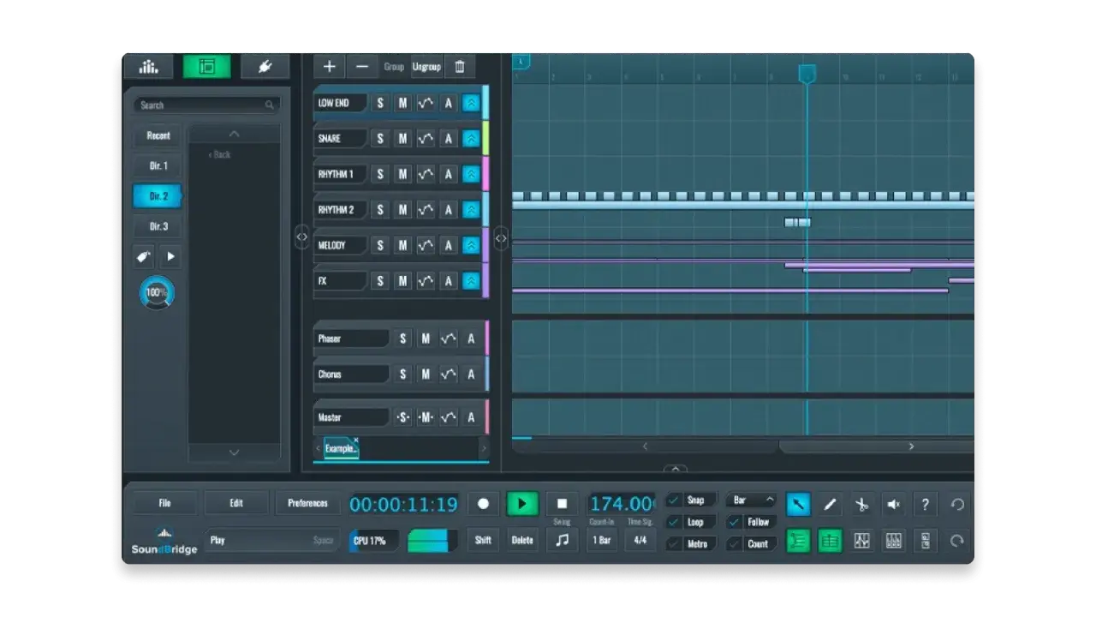1096x617 pixels.
Task: Add a new track with plus icon
Action: 329,66
